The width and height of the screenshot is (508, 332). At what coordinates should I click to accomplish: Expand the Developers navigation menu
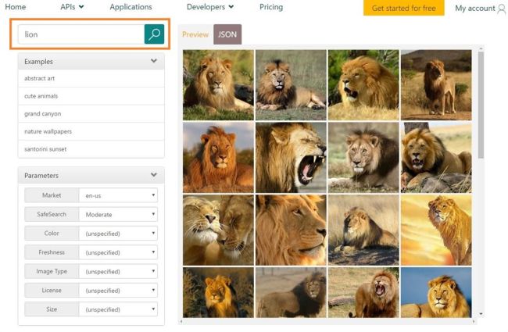(210, 7)
